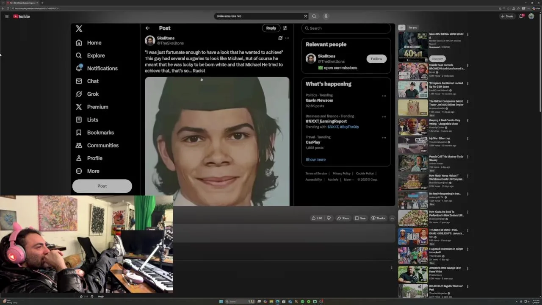Follow Skelltons in Relevant people

coord(376,59)
